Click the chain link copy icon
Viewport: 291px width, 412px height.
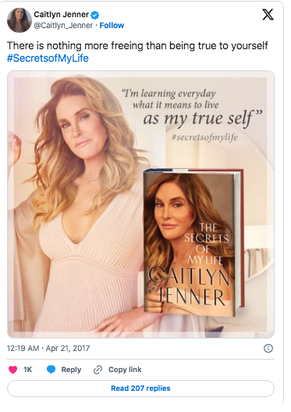98,370
